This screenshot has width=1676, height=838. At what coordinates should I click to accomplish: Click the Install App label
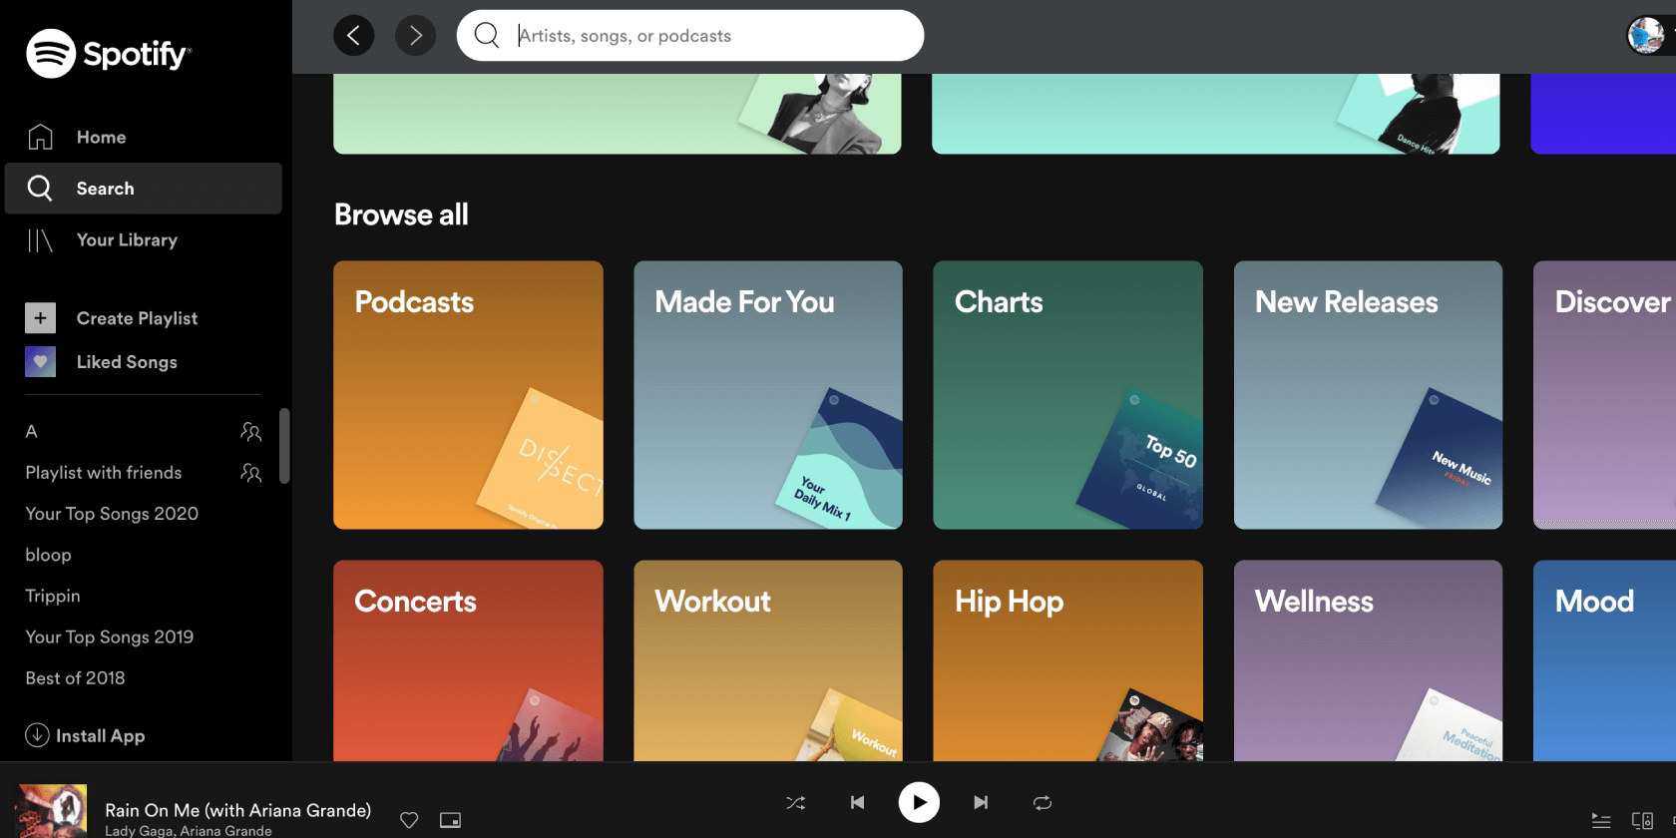(101, 736)
